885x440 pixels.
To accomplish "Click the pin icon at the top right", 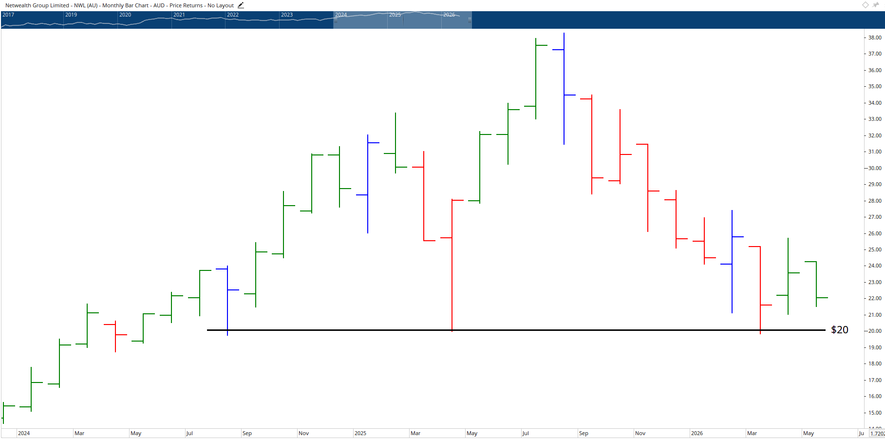I will pyautogui.click(x=876, y=5).
